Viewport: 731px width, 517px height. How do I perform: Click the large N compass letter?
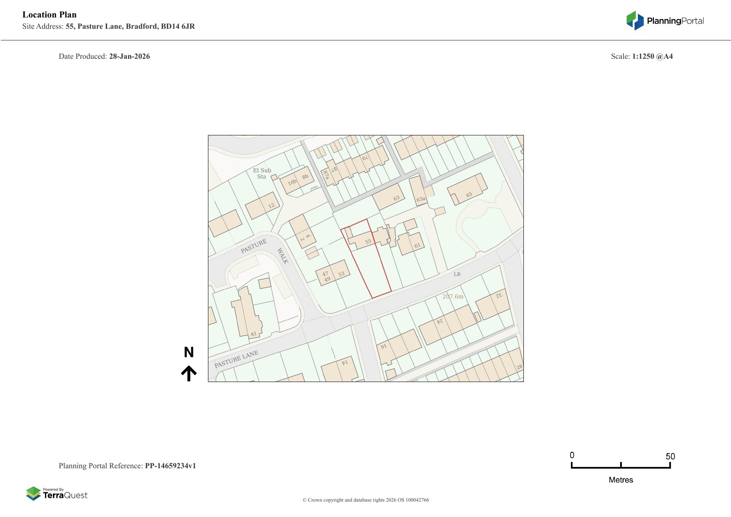click(x=189, y=352)
